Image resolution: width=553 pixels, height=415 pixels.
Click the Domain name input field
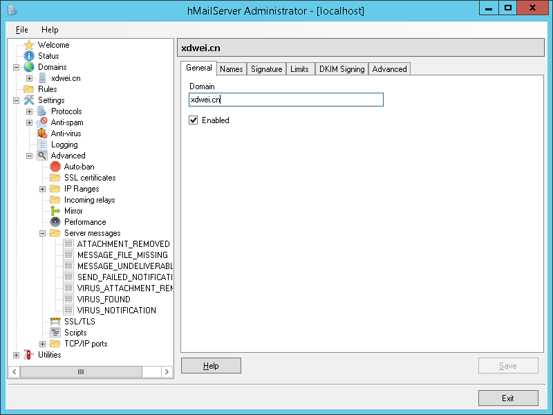pos(286,100)
